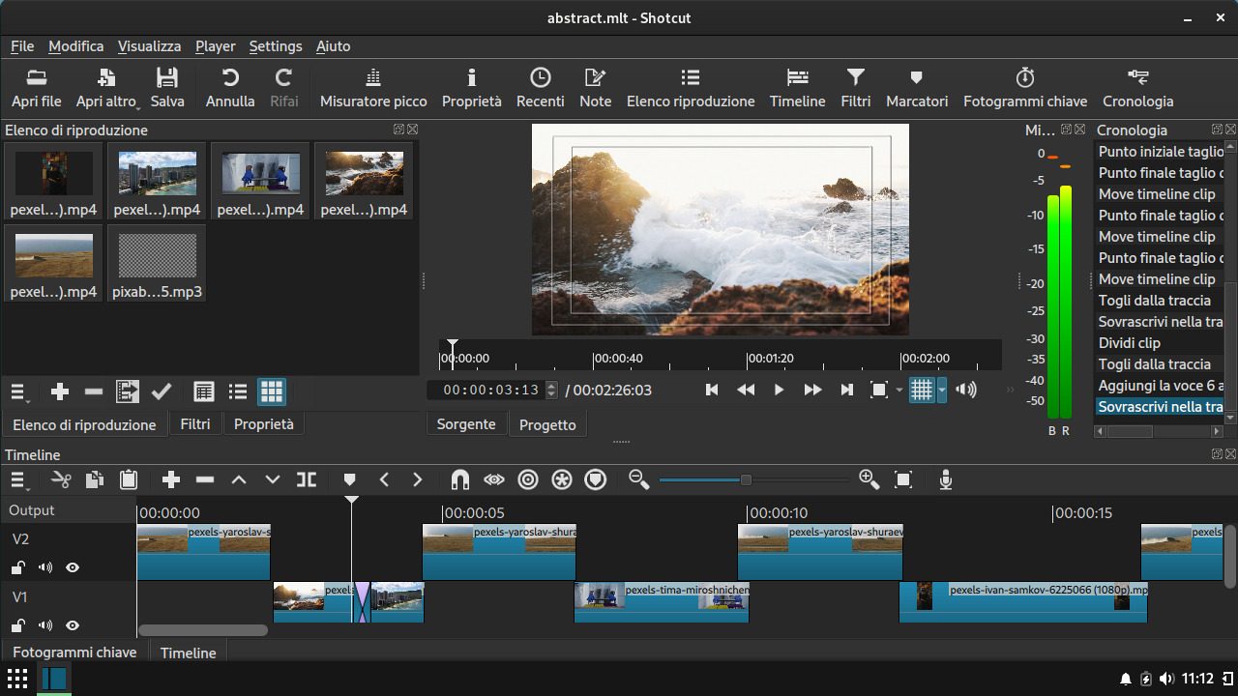Open the Keyframes (Fotogrammi chiave) toolbar icon
Image resolution: width=1238 pixels, height=696 pixels.
point(1024,87)
